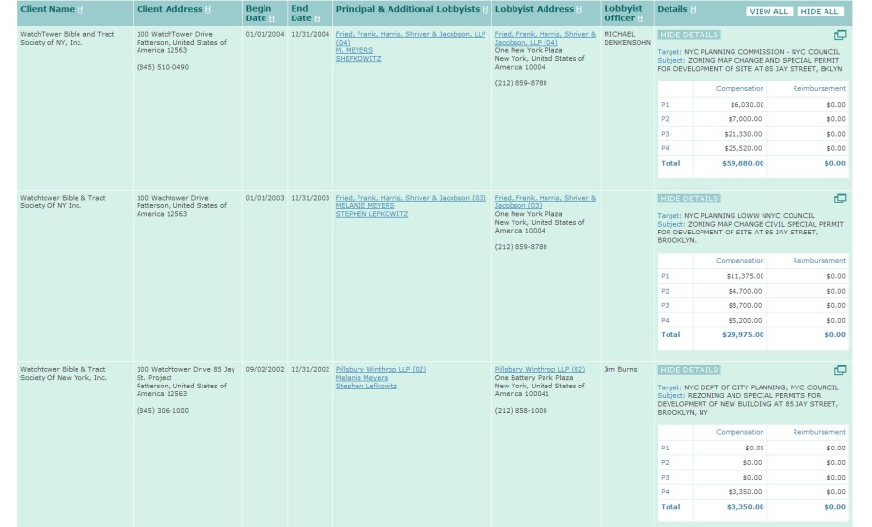
Task: Click the sort icon beside Client Name header
Action: 80,10
